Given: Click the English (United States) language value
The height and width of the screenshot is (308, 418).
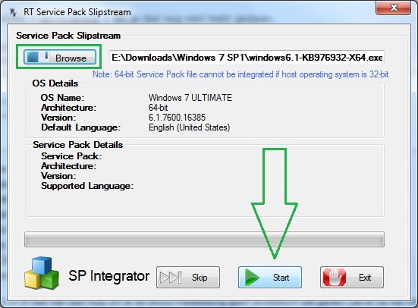Looking at the screenshot, I should point(189,127).
